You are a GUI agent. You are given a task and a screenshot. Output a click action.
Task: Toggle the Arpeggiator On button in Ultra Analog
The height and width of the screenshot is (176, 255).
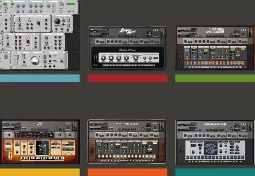[x=243, y=49]
